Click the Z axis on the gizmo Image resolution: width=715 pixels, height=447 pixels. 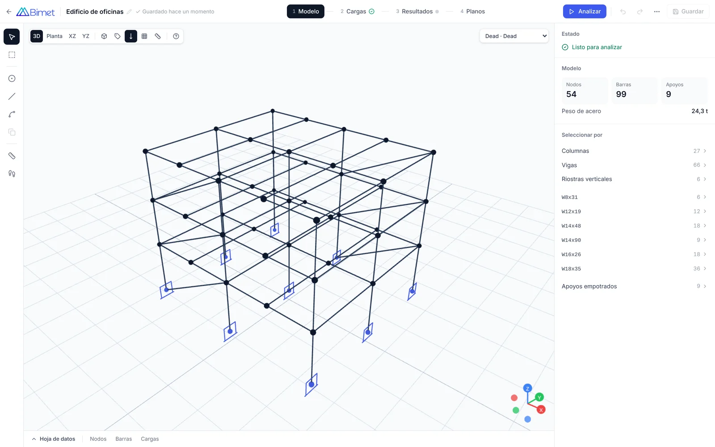pyautogui.click(x=528, y=388)
